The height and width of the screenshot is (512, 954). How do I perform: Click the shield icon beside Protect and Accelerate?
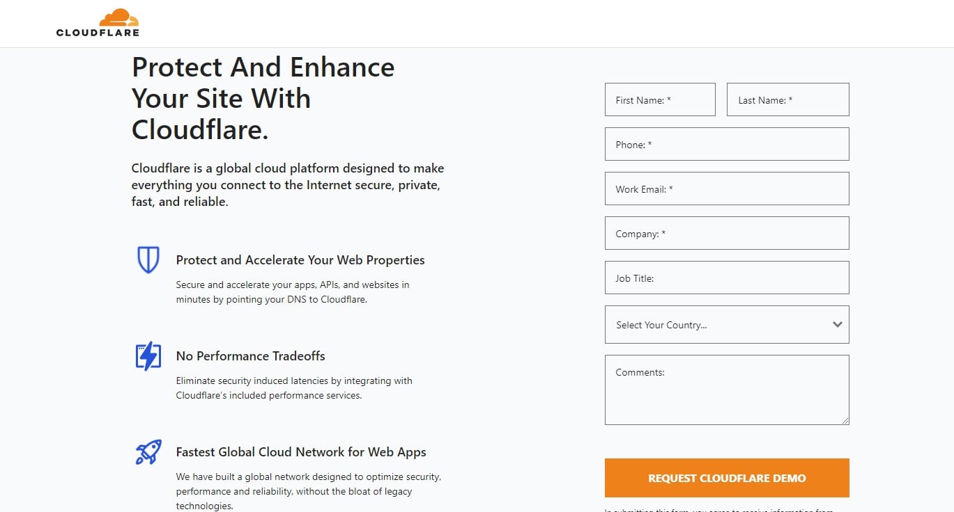point(148,259)
